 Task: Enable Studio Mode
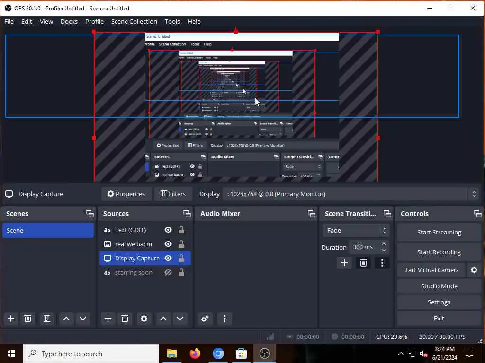click(x=439, y=286)
